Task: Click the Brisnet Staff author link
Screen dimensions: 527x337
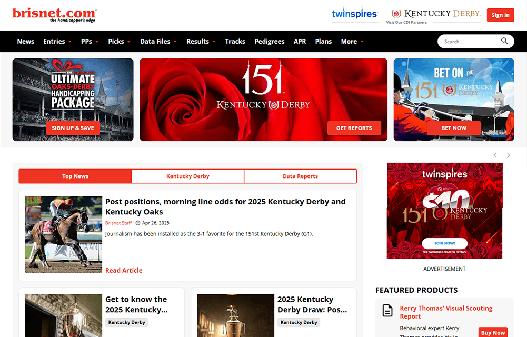Action: point(118,223)
